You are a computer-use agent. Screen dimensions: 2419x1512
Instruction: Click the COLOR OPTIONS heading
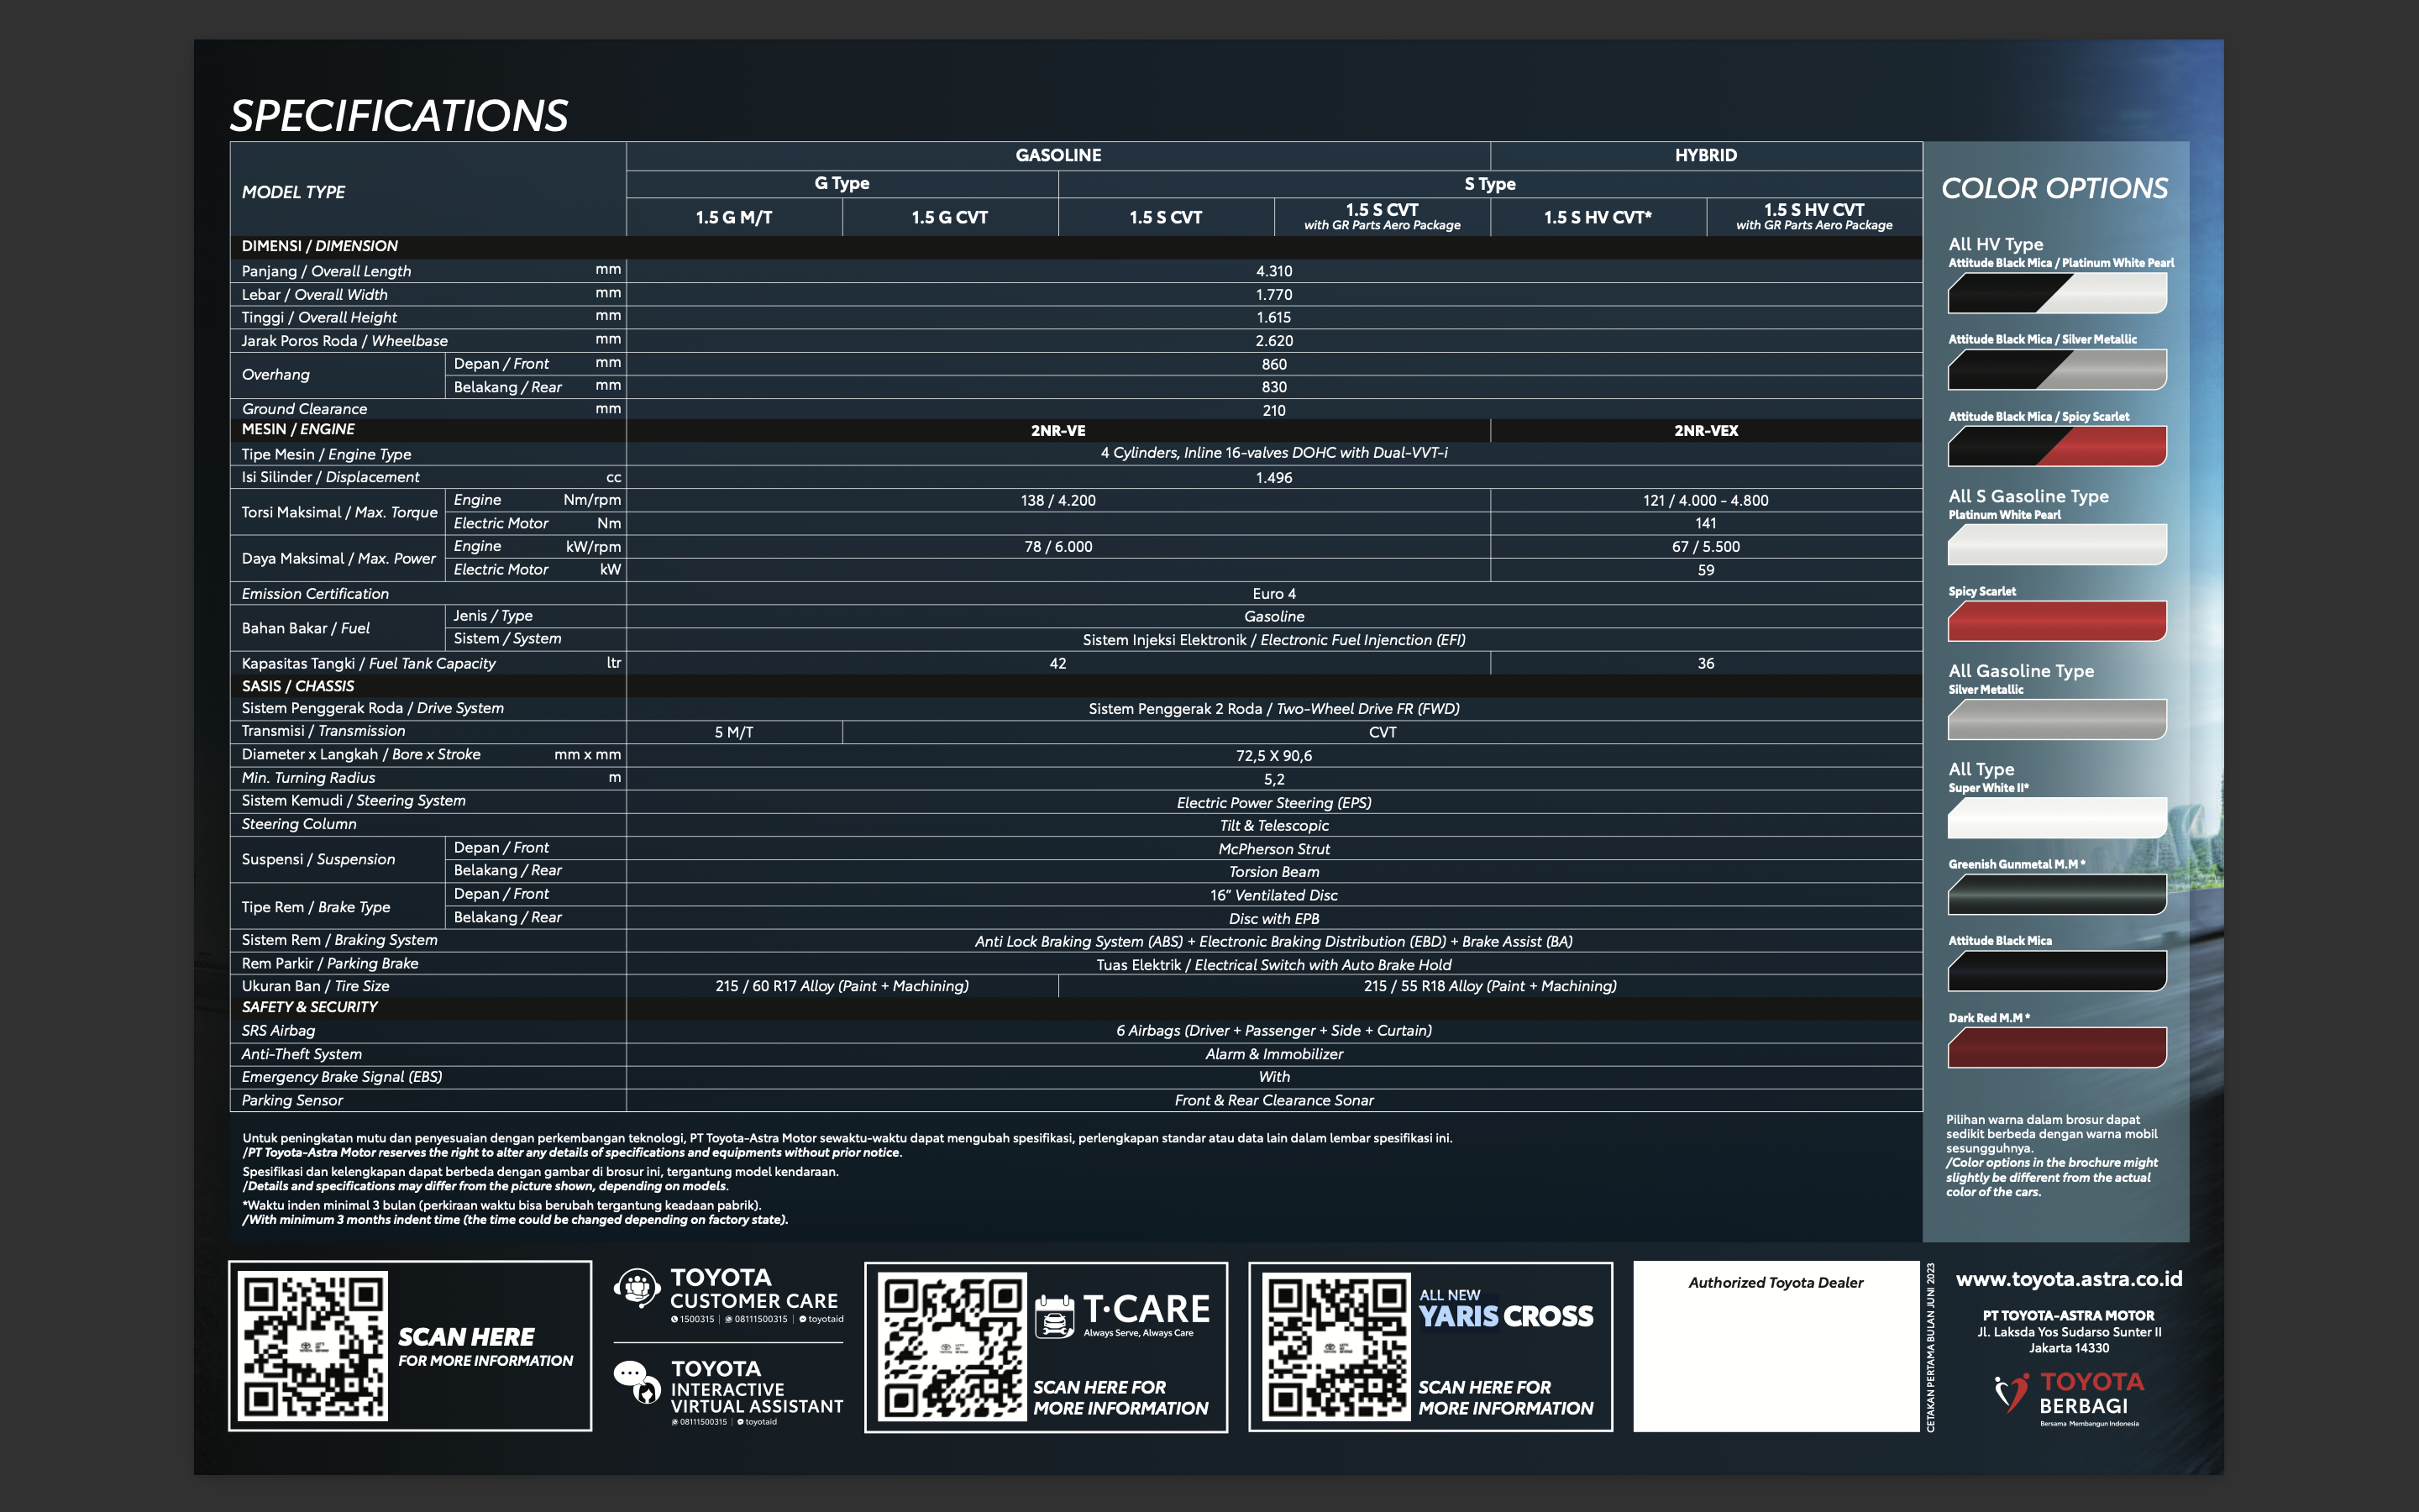[2054, 188]
